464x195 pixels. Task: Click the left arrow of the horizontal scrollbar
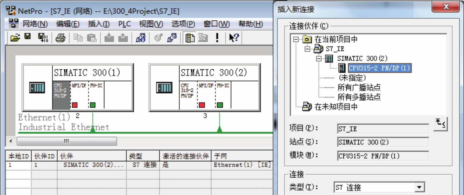pos(11,141)
